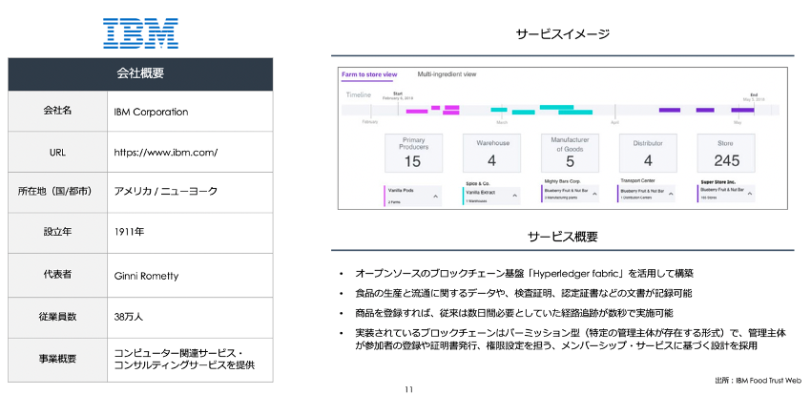811x395 pixels.
Task: Switch to Multi-ingredient view tab
Action: coord(447,74)
